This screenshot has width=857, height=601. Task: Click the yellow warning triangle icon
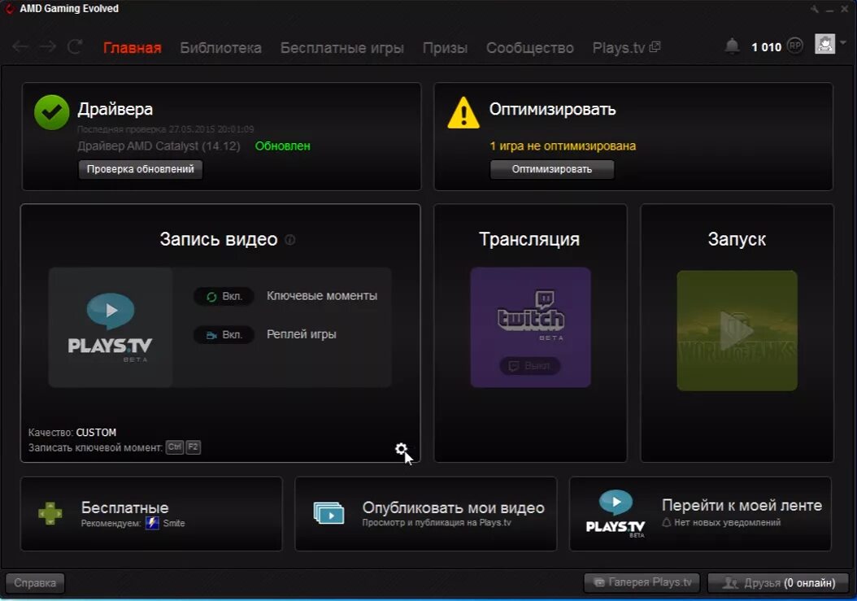(x=463, y=113)
